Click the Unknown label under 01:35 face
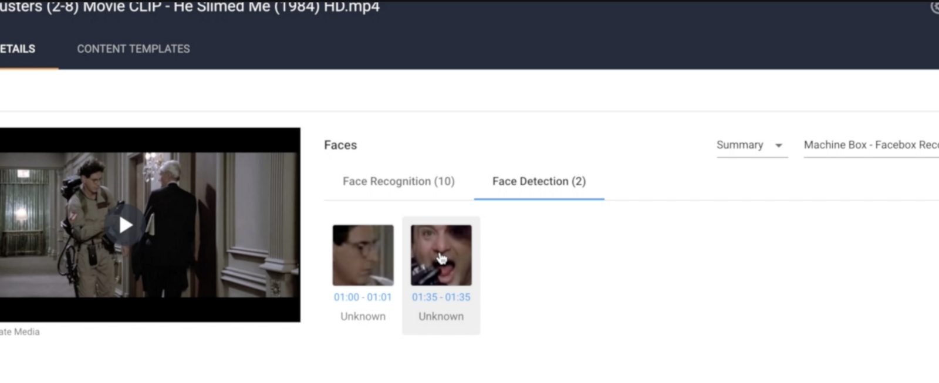 (x=441, y=316)
